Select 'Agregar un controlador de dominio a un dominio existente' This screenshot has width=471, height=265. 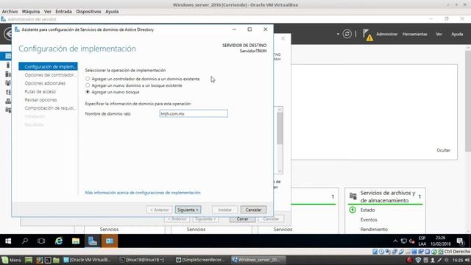(88, 79)
